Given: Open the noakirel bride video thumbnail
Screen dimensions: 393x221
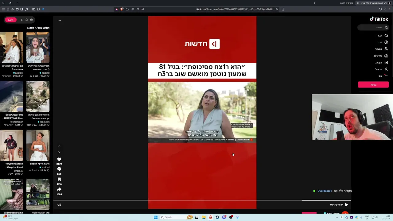Looking at the screenshot, I should tap(38, 145).
